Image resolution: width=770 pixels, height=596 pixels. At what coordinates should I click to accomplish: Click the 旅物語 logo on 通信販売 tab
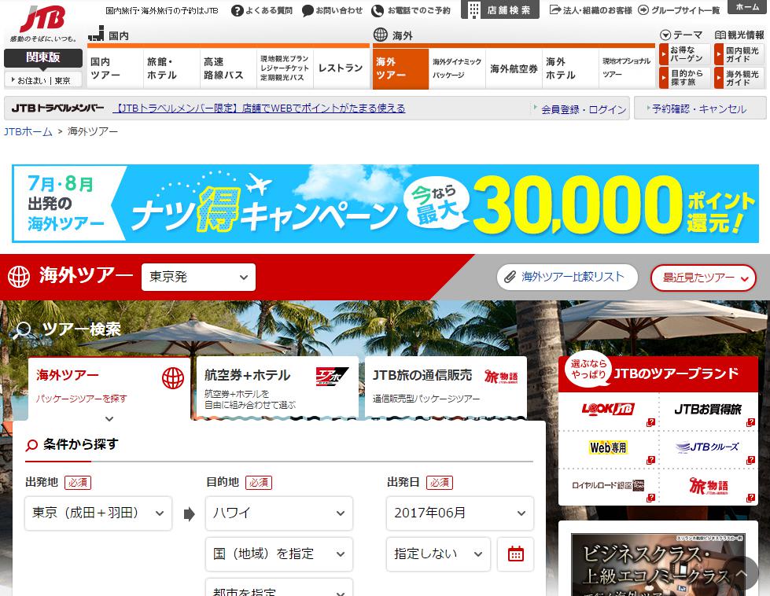click(x=501, y=377)
